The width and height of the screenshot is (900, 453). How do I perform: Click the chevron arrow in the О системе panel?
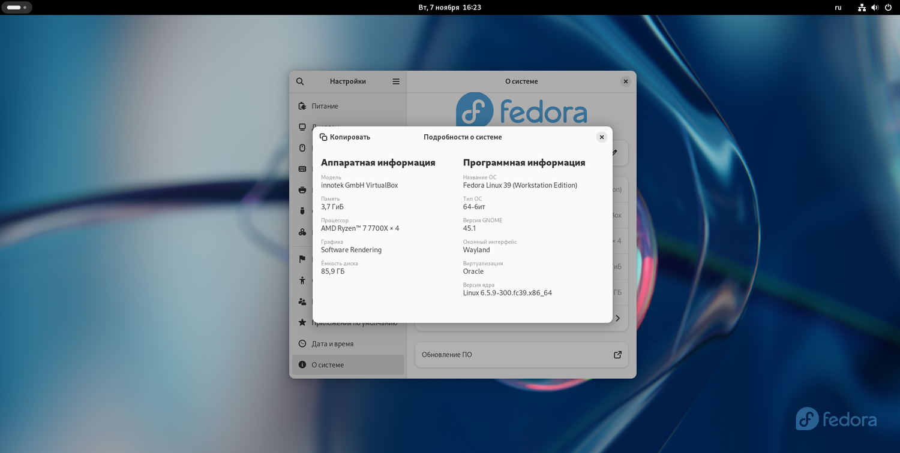tap(617, 318)
